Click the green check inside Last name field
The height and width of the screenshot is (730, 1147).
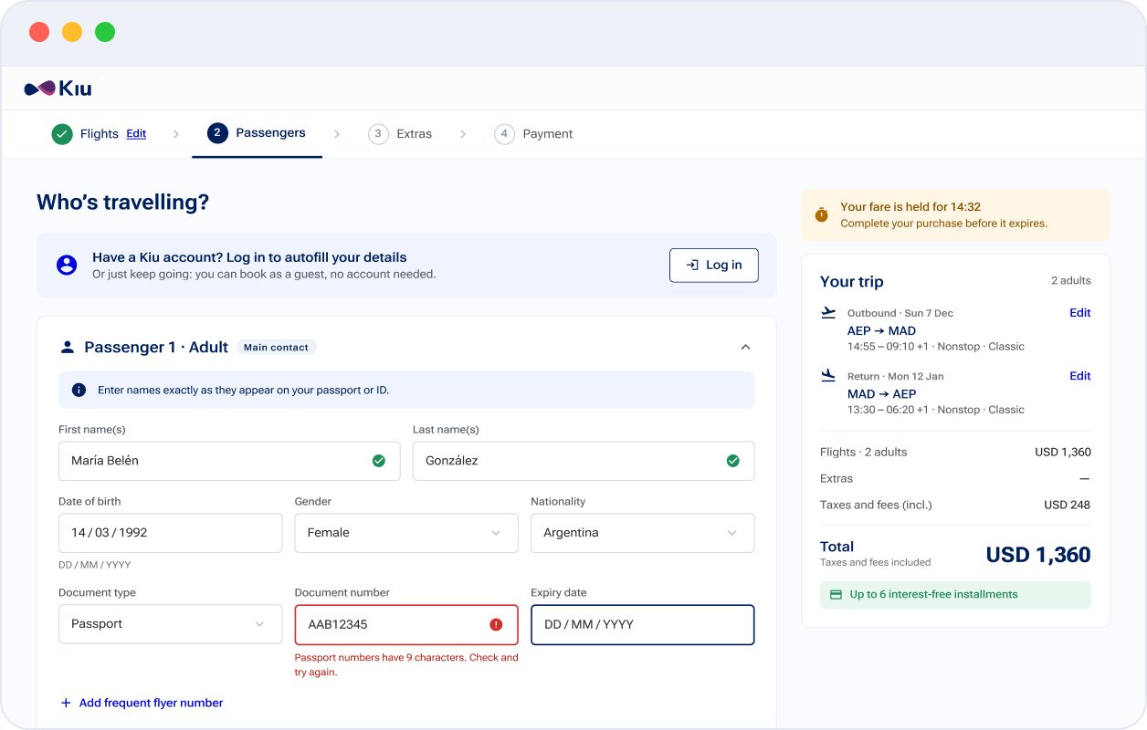click(x=732, y=461)
